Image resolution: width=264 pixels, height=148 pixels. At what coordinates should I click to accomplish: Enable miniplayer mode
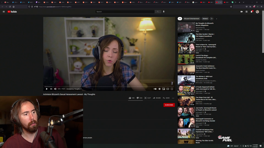(163, 89)
